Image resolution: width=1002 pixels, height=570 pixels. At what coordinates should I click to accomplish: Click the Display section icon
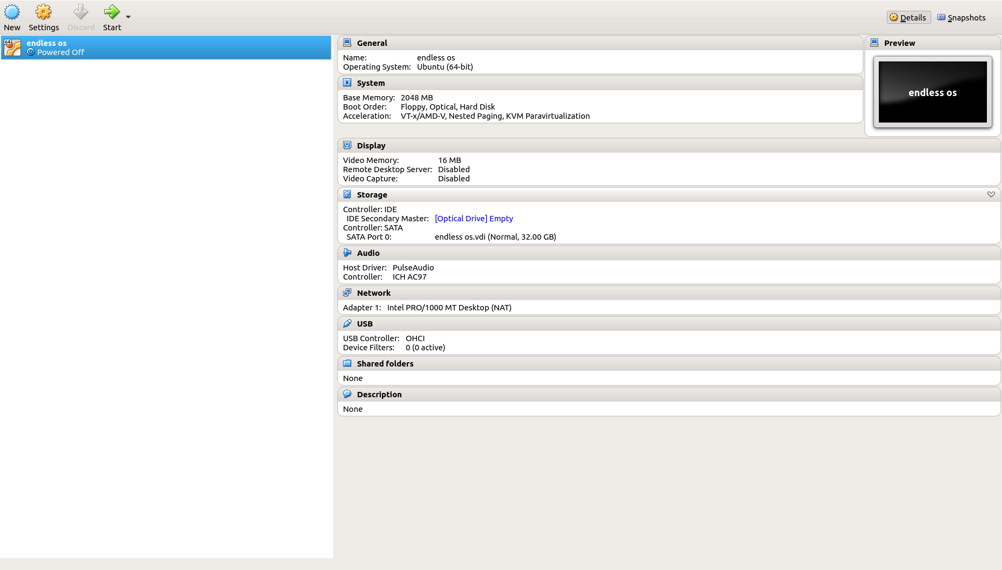point(347,145)
